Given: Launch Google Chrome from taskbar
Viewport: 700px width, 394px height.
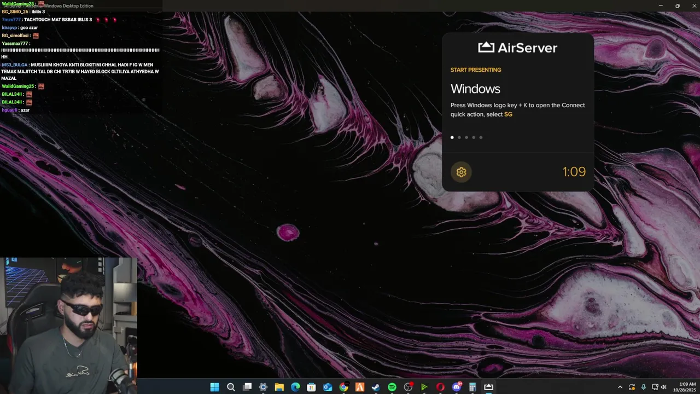Looking at the screenshot, I should (343, 387).
